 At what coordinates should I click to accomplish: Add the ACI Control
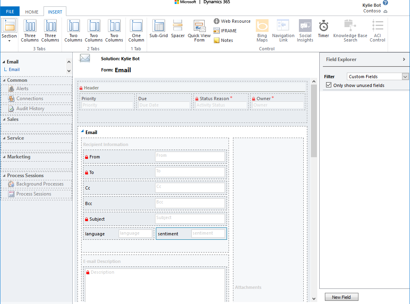[x=377, y=31]
